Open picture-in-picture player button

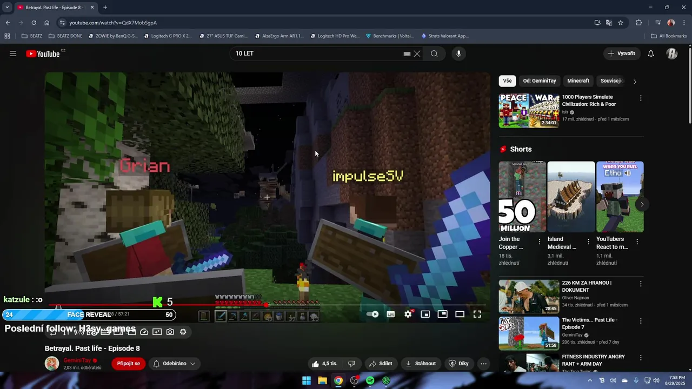pos(443,314)
